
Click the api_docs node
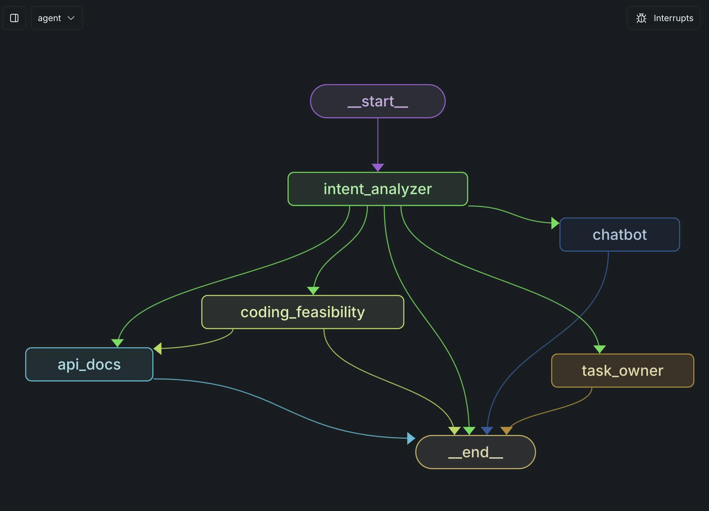coord(89,364)
